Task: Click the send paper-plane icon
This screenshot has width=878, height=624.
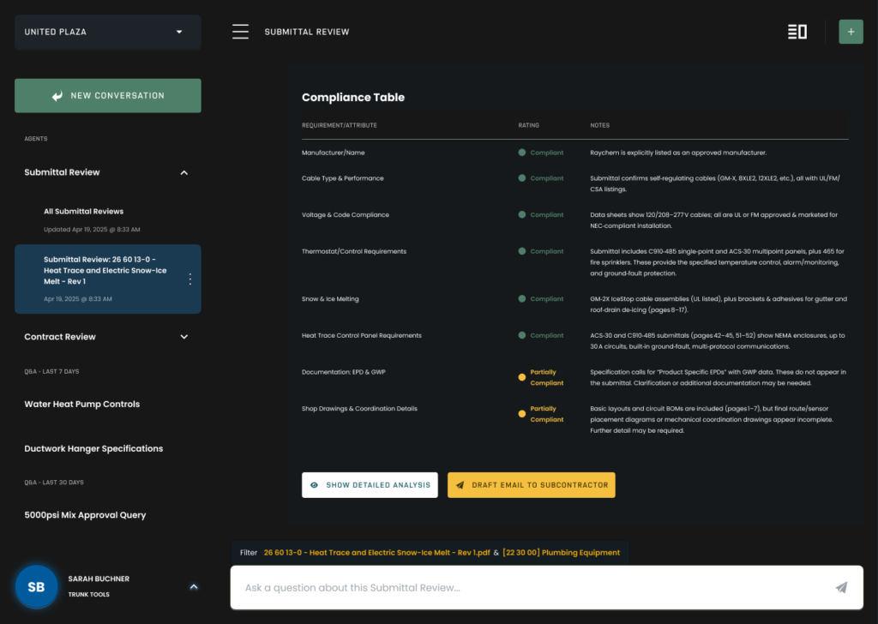Action: (x=841, y=587)
